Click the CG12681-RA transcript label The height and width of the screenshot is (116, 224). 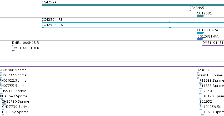(208, 30)
